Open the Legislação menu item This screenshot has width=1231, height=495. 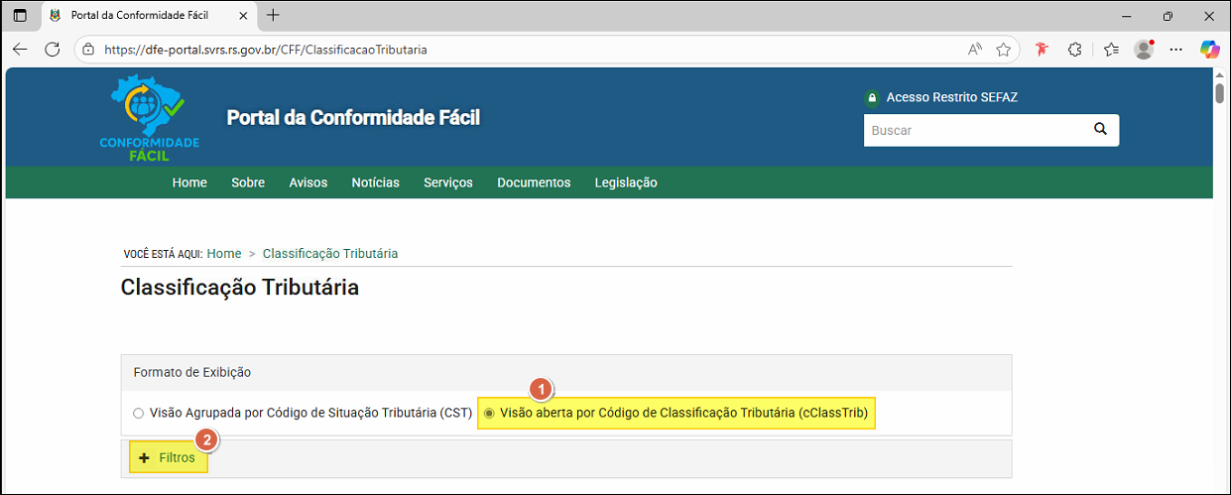click(x=626, y=183)
